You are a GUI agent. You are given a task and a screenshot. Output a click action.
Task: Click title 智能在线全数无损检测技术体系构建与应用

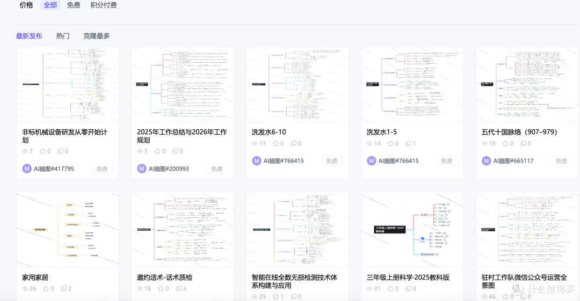tap(294, 281)
